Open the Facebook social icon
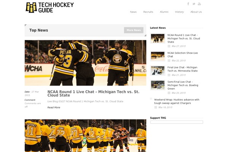 pyautogui.click(x=188, y=4)
